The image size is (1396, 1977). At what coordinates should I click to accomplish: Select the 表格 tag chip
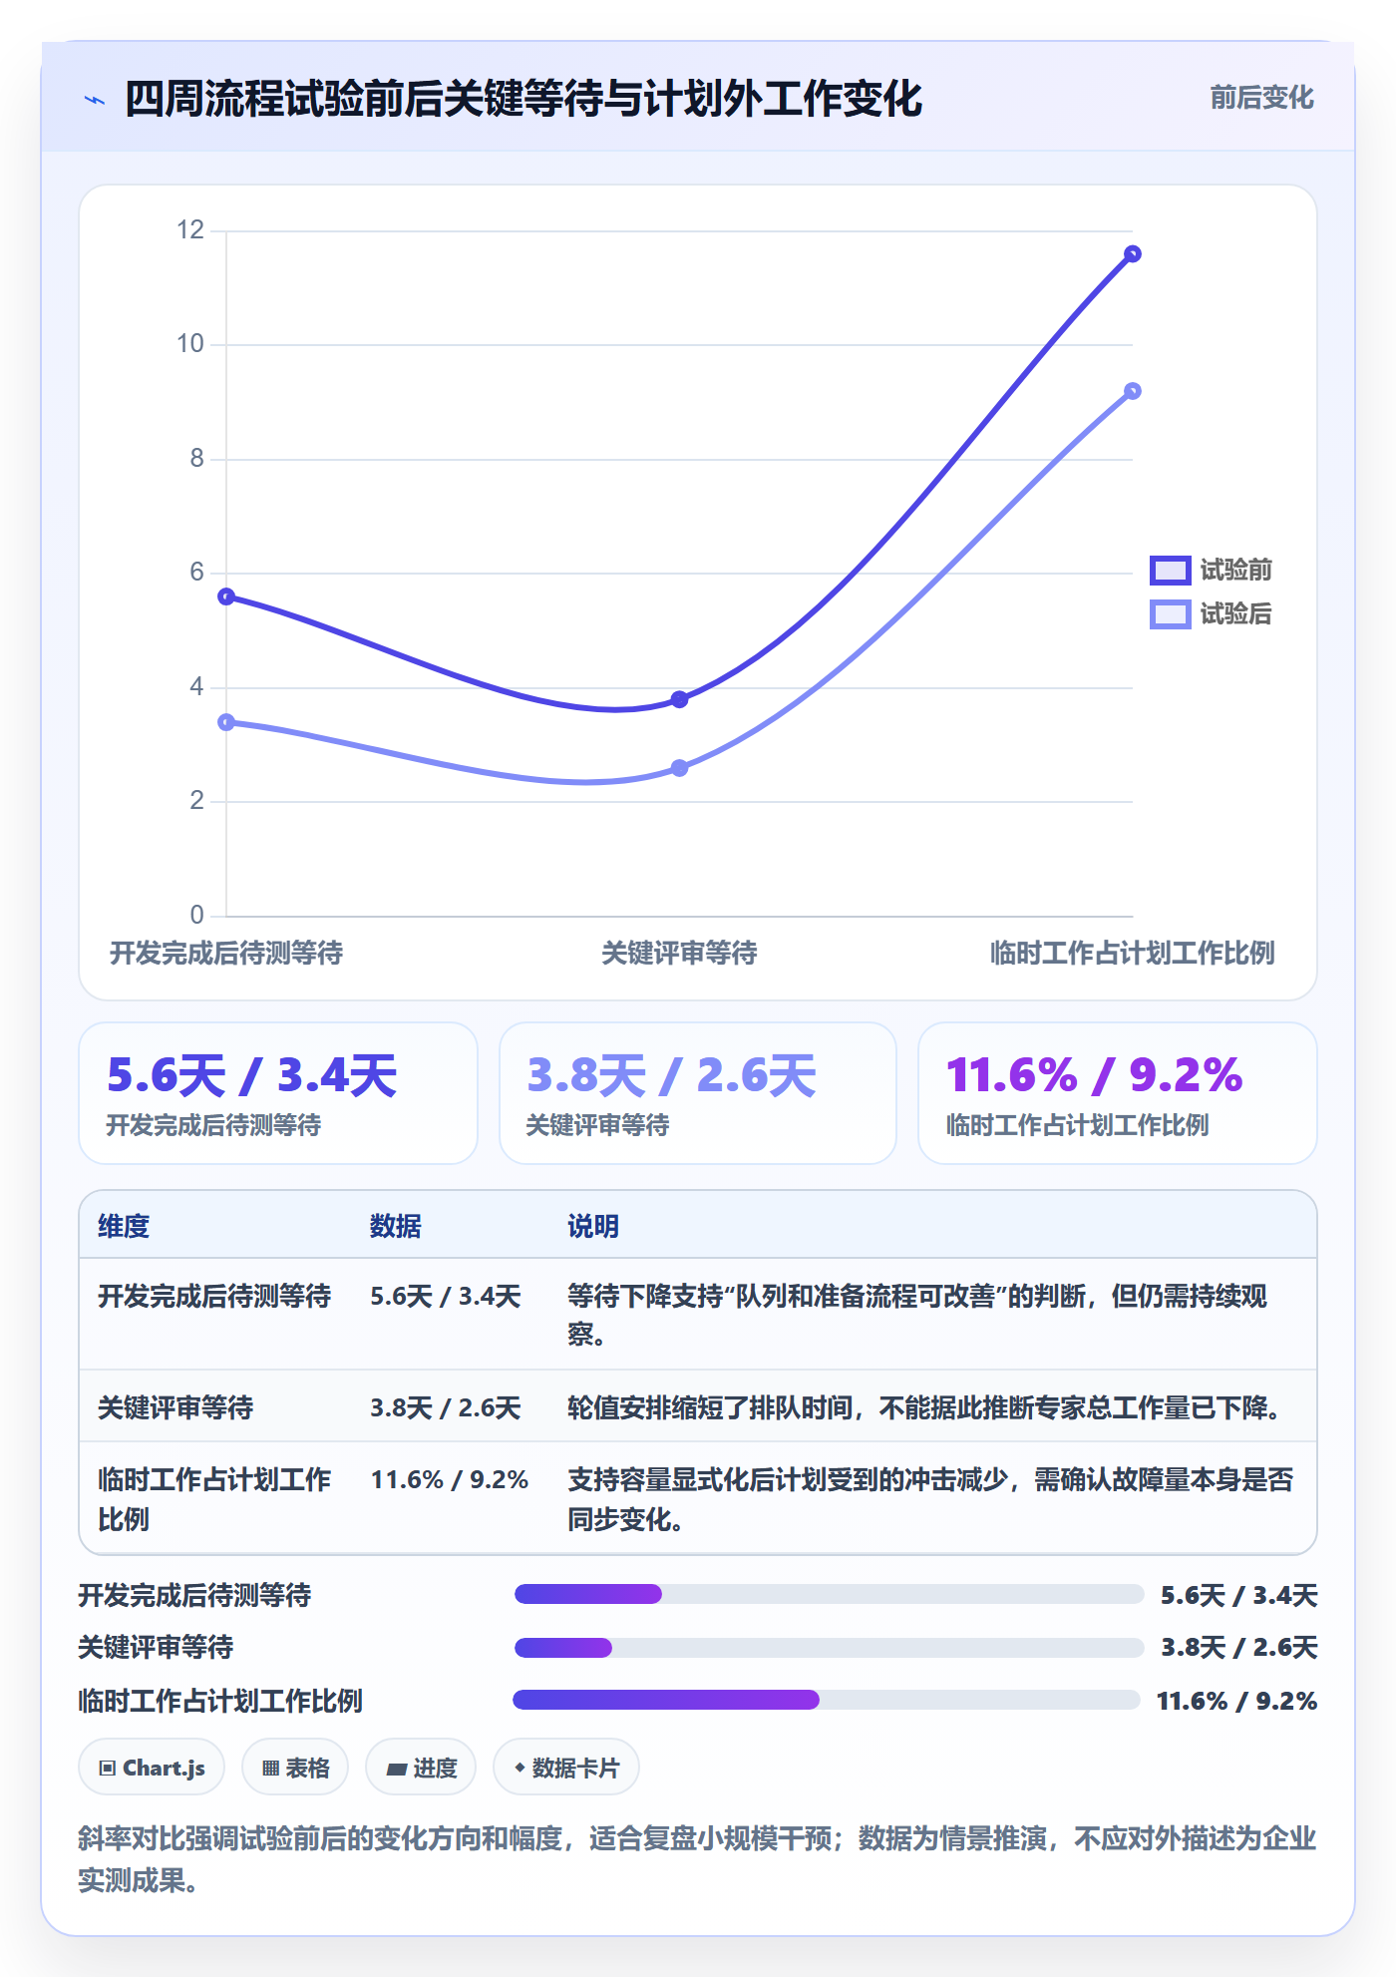click(295, 1768)
